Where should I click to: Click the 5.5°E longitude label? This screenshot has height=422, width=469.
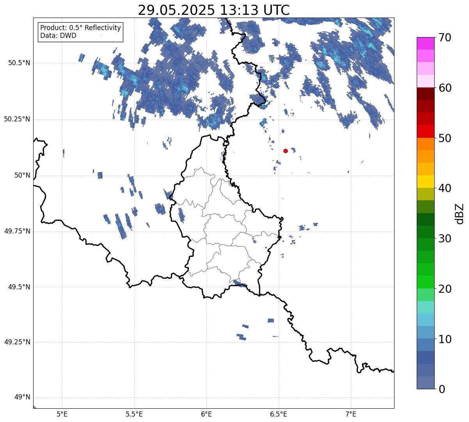134,414
